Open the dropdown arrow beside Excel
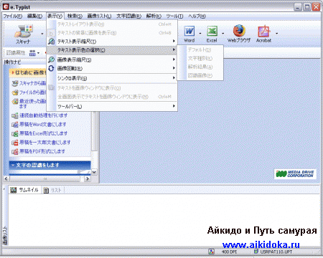 pos(223,34)
